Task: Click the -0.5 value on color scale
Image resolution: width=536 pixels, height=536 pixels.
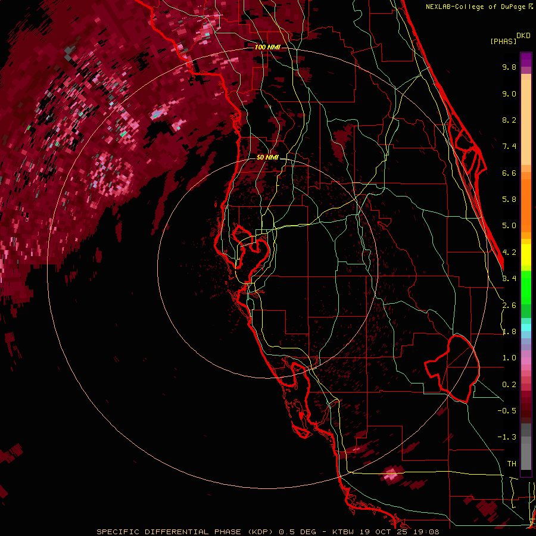Action: (507, 411)
